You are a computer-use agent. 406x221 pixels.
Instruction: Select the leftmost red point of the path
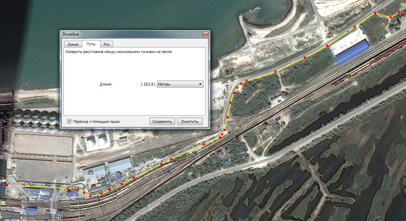pos(7,185)
